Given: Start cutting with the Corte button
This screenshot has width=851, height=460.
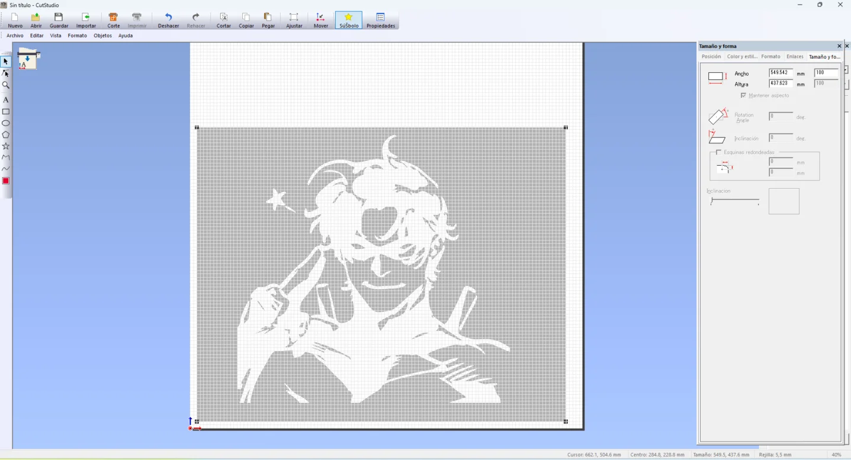Looking at the screenshot, I should coord(114,20).
